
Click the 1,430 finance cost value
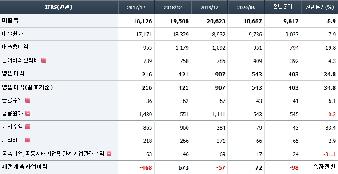[146, 115]
